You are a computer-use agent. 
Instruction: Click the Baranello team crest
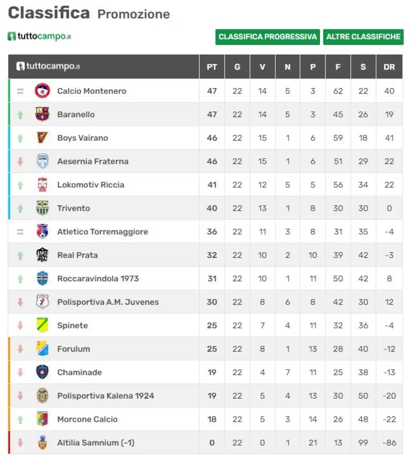pyautogui.click(x=42, y=114)
